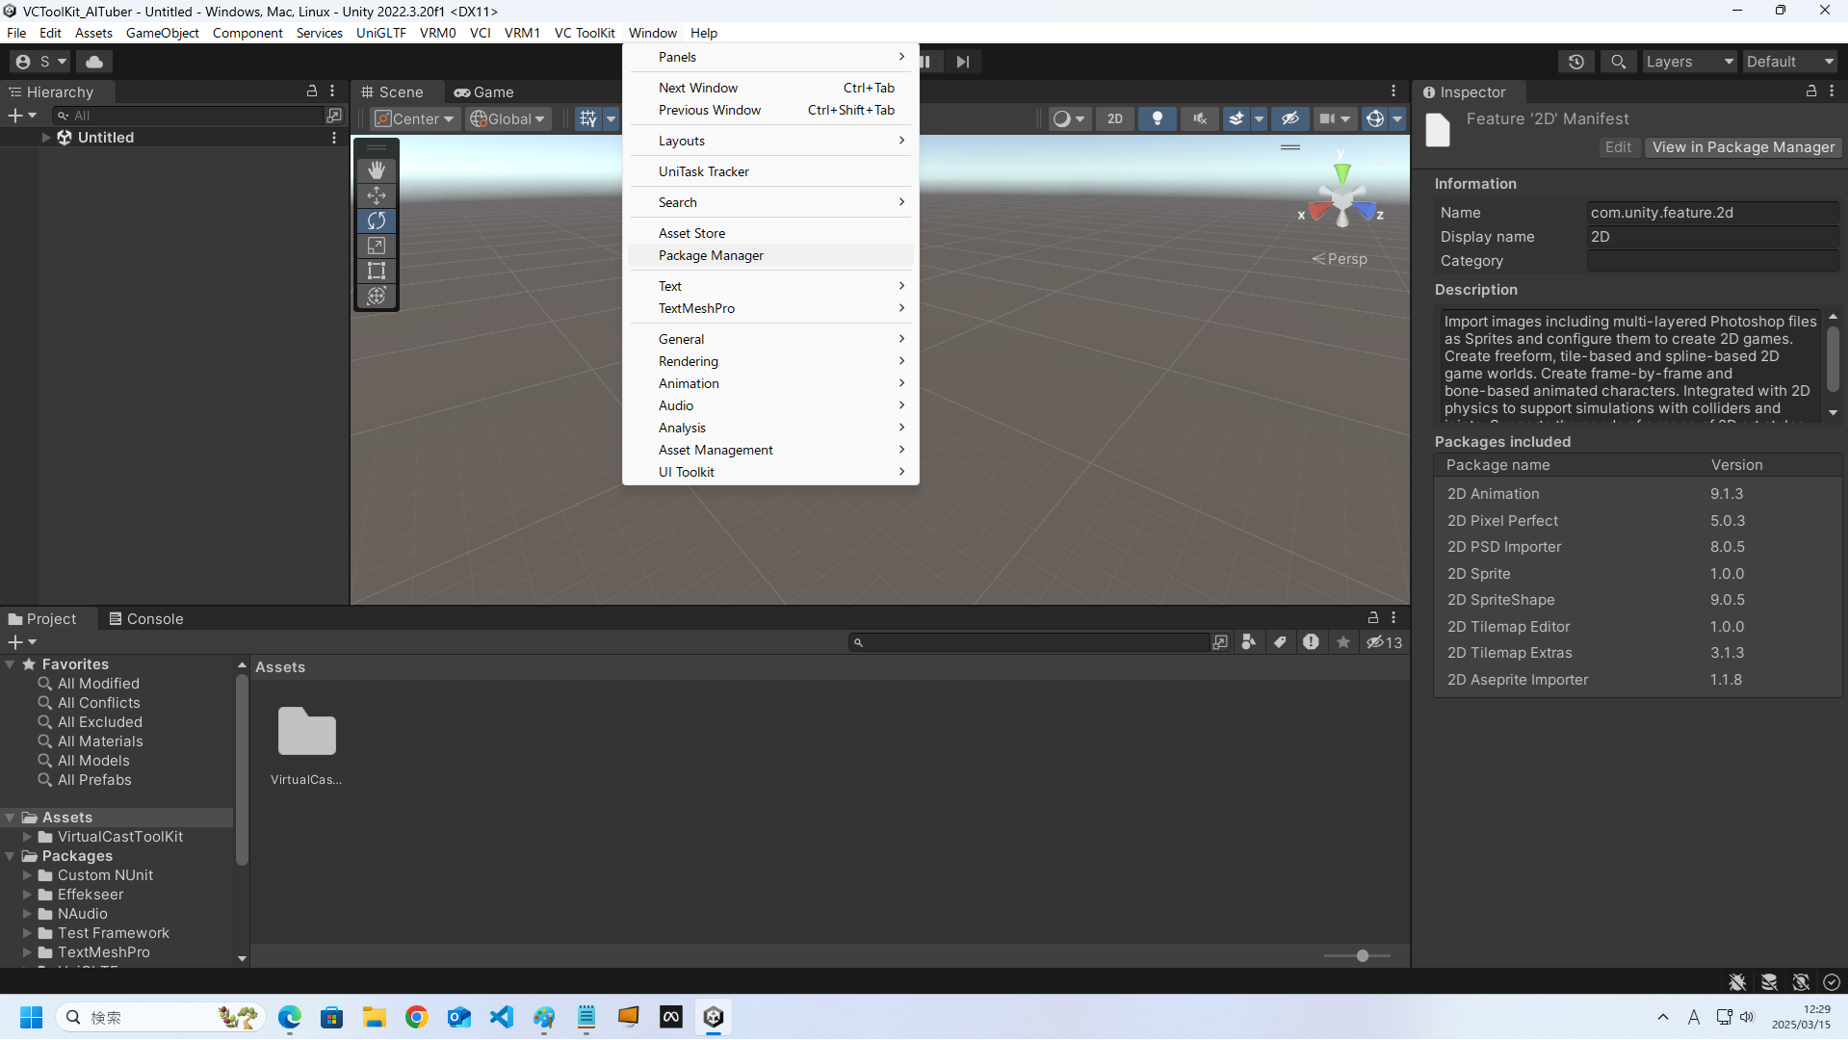This screenshot has height=1040, width=1848.
Task: Toggle the Inspector panel lock
Action: click(x=1811, y=91)
